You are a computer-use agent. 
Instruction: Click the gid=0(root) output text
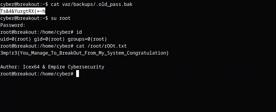49,39
